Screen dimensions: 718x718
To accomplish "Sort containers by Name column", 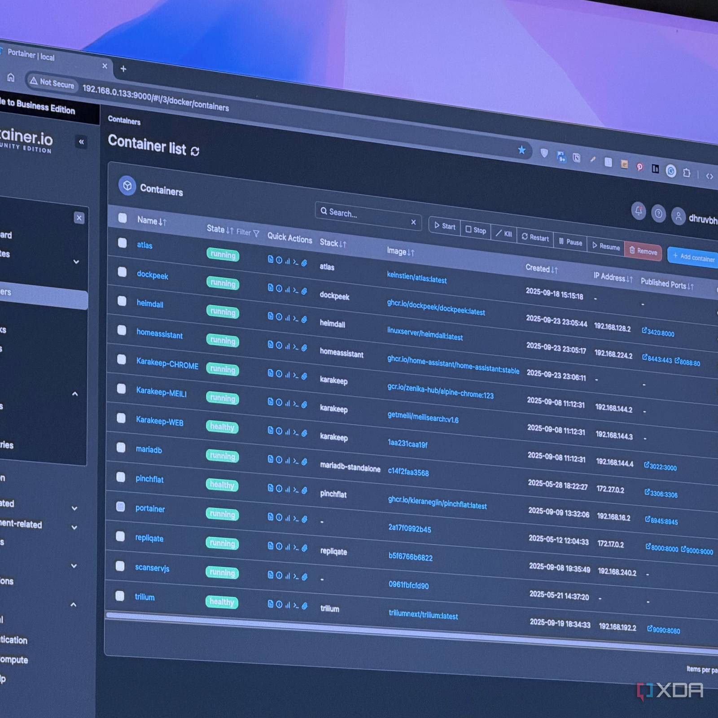I will 152,221.
